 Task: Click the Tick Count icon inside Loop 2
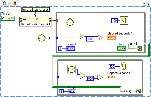coord(72,69)
